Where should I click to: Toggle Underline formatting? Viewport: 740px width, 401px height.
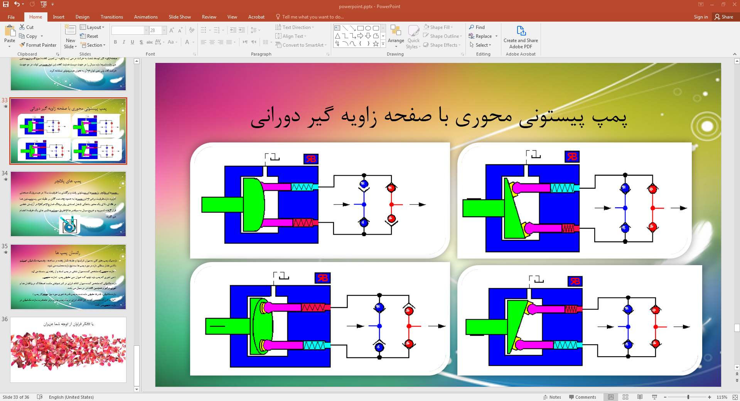(132, 42)
